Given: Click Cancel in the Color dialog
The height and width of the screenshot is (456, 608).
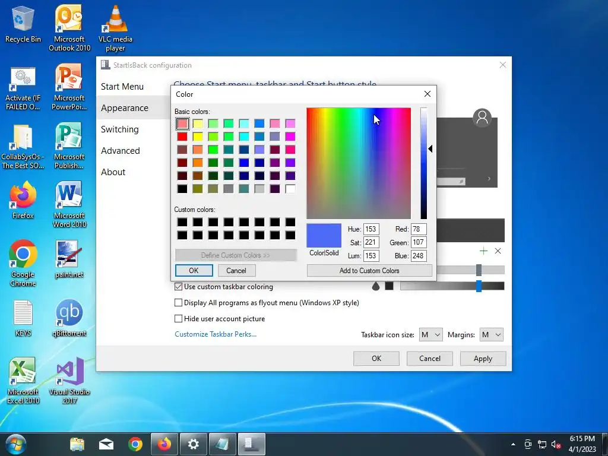Looking at the screenshot, I should [236, 271].
